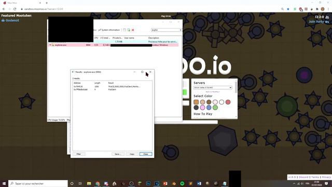332x187 pixels.
Task: Open the Discord link
Action: pos(303,177)
